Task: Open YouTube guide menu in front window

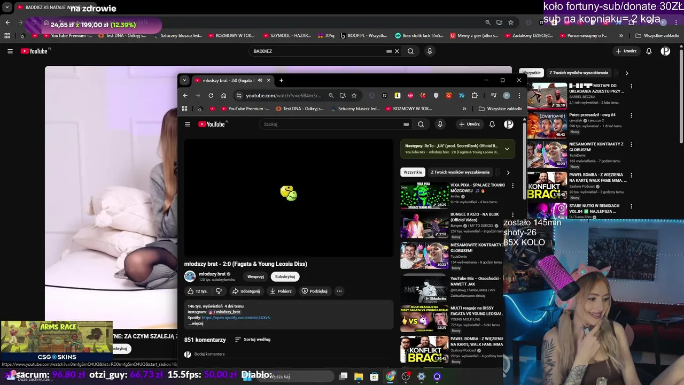Action: [188, 124]
